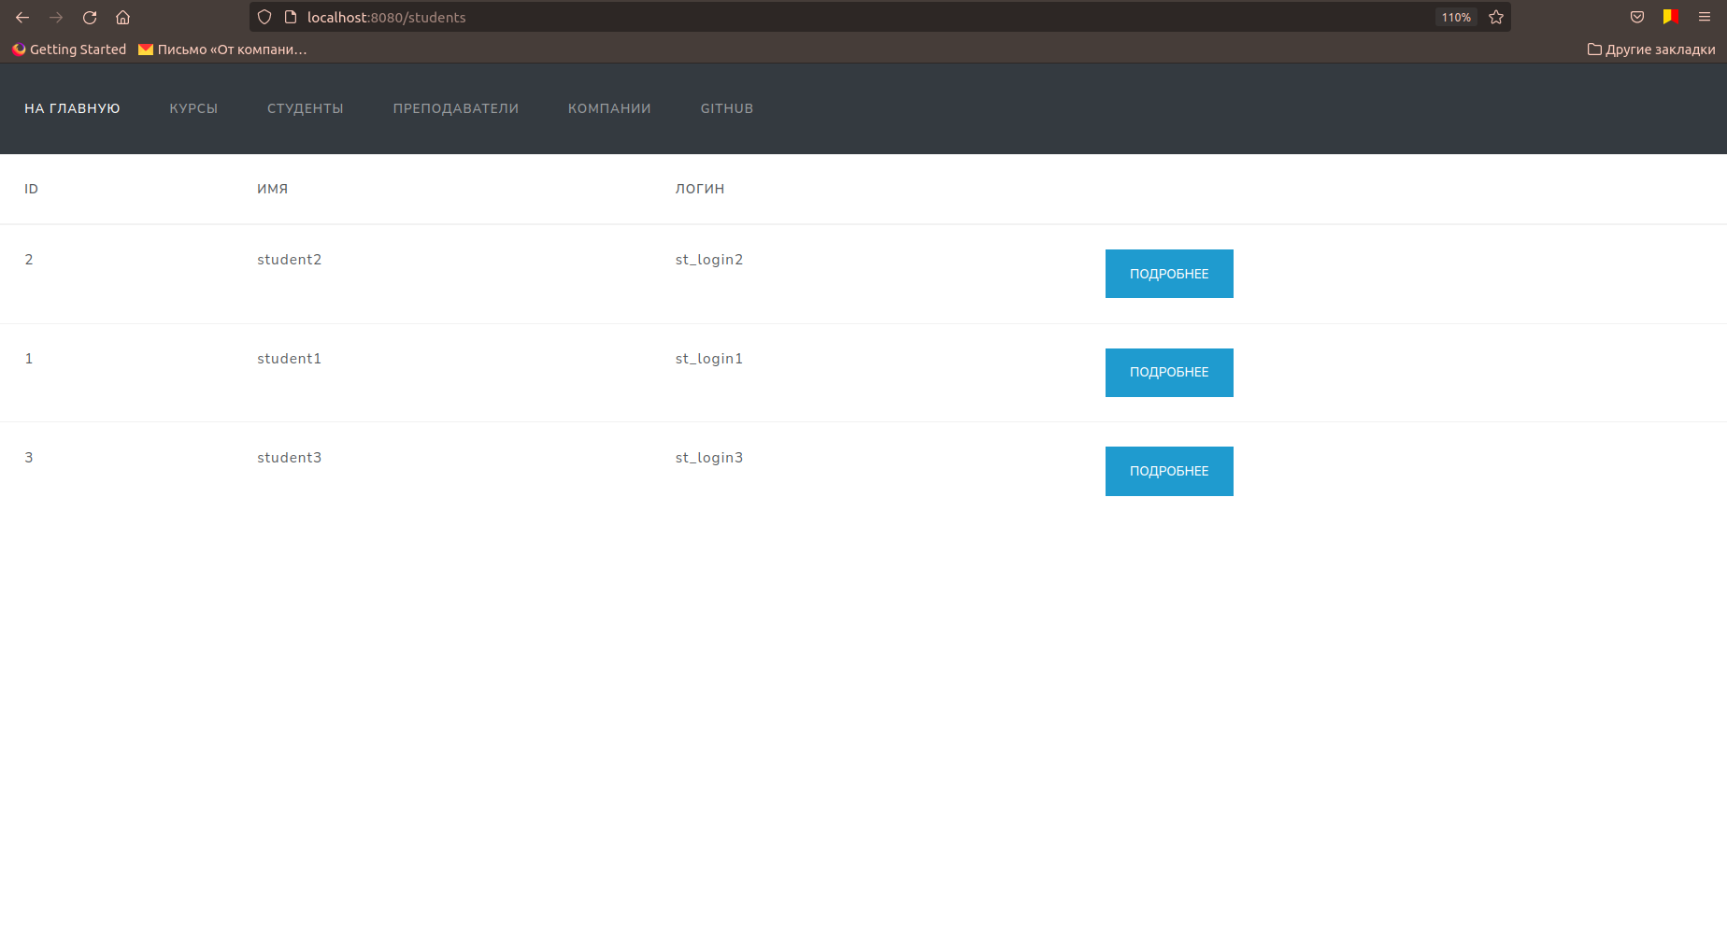Select the st_login1 cell

[709, 359]
